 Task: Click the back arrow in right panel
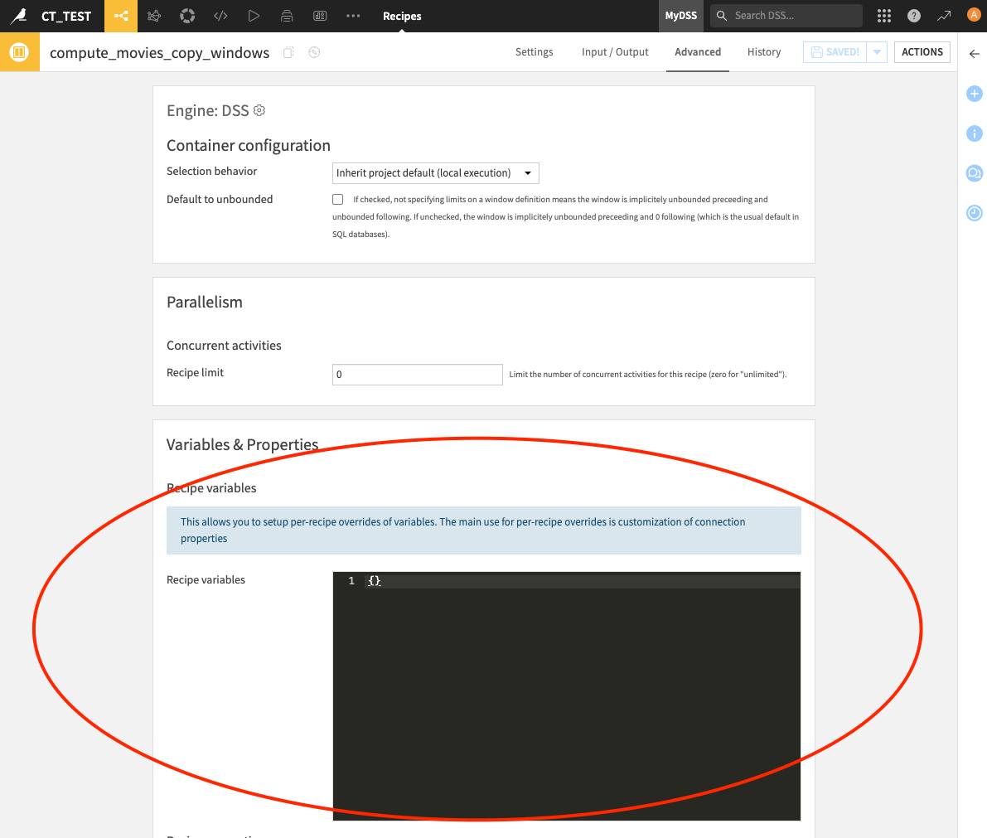pyautogui.click(x=975, y=54)
